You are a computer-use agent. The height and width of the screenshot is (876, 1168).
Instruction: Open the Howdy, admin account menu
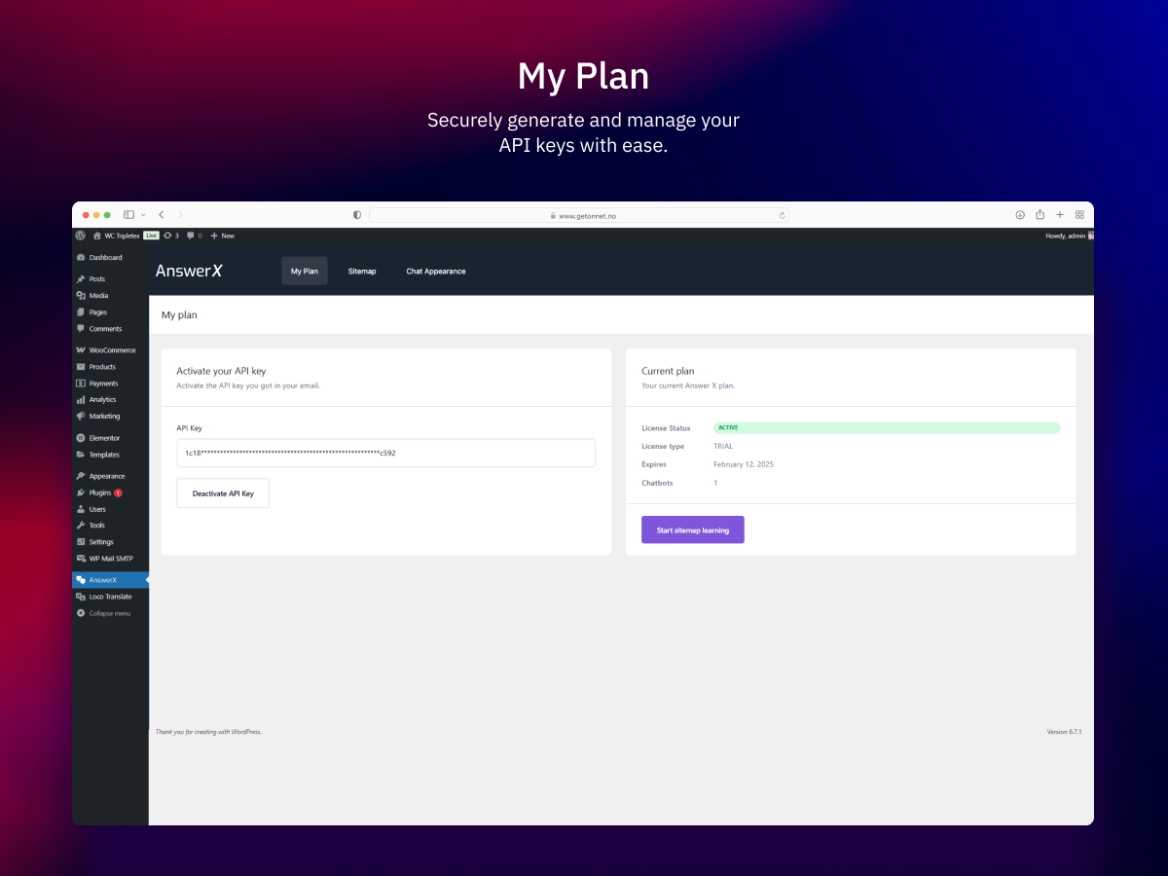coord(1070,236)
